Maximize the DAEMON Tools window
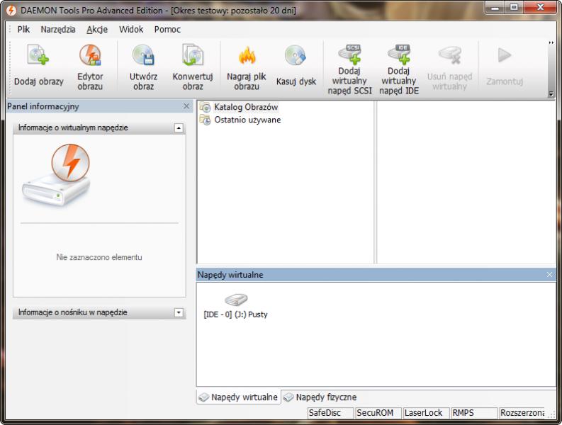Screen dimensions: 562x425 tap(514, 8)
